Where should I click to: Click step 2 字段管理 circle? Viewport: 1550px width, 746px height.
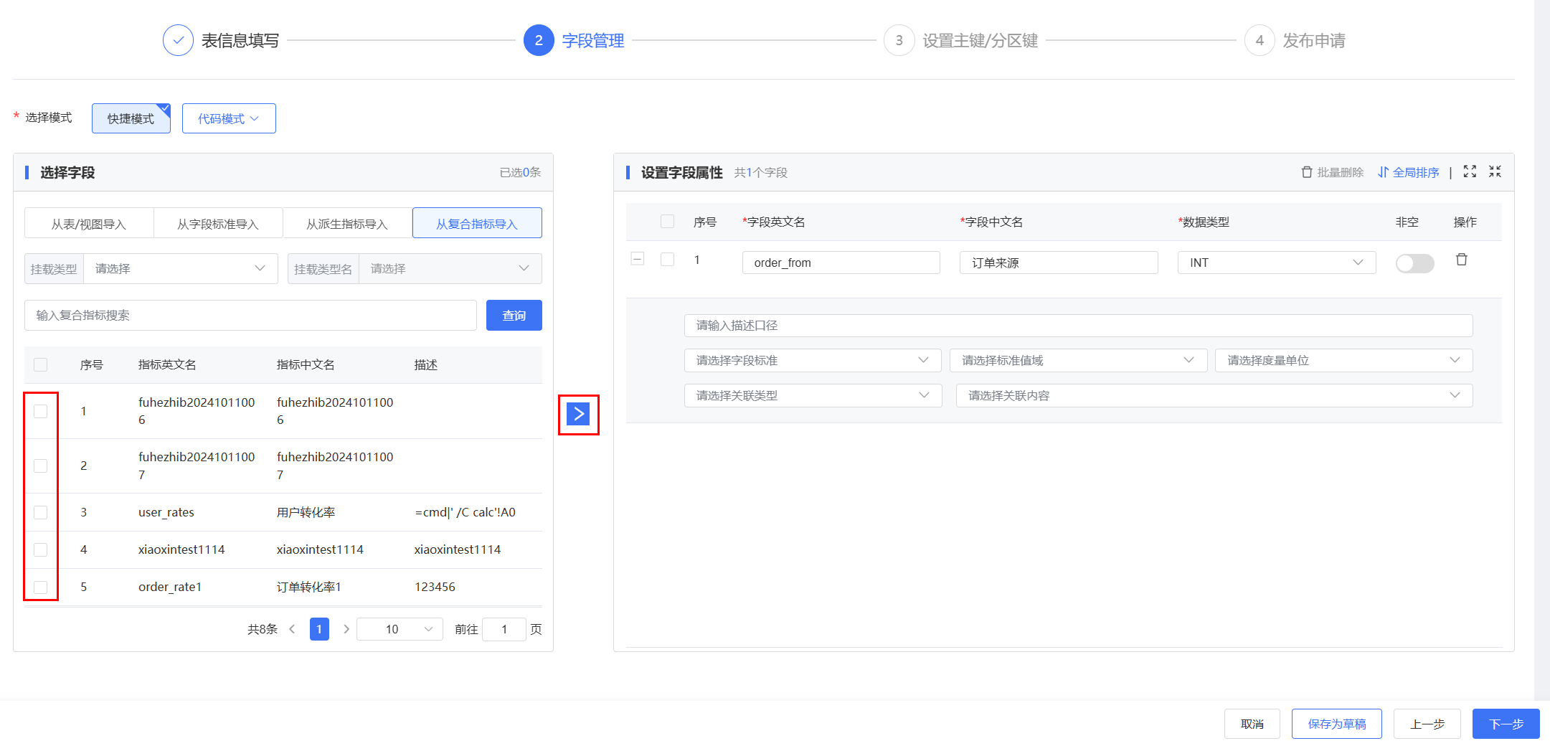tap(539, 40)
